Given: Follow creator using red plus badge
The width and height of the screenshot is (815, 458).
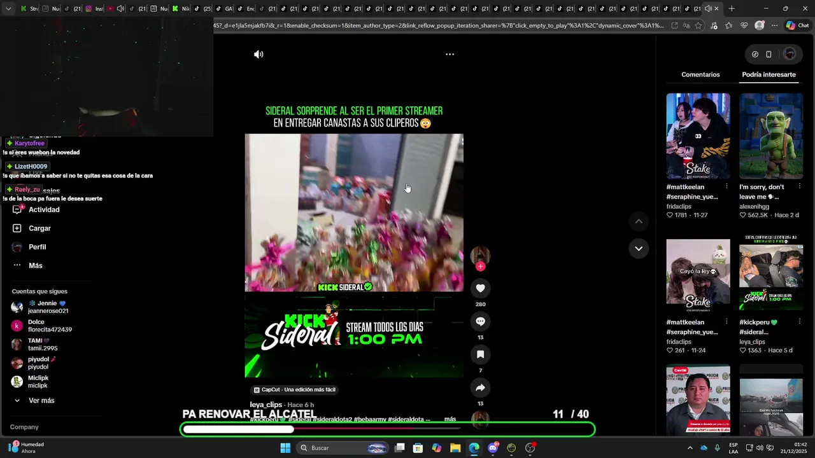Looking at the screenshot, I should 480,267.
